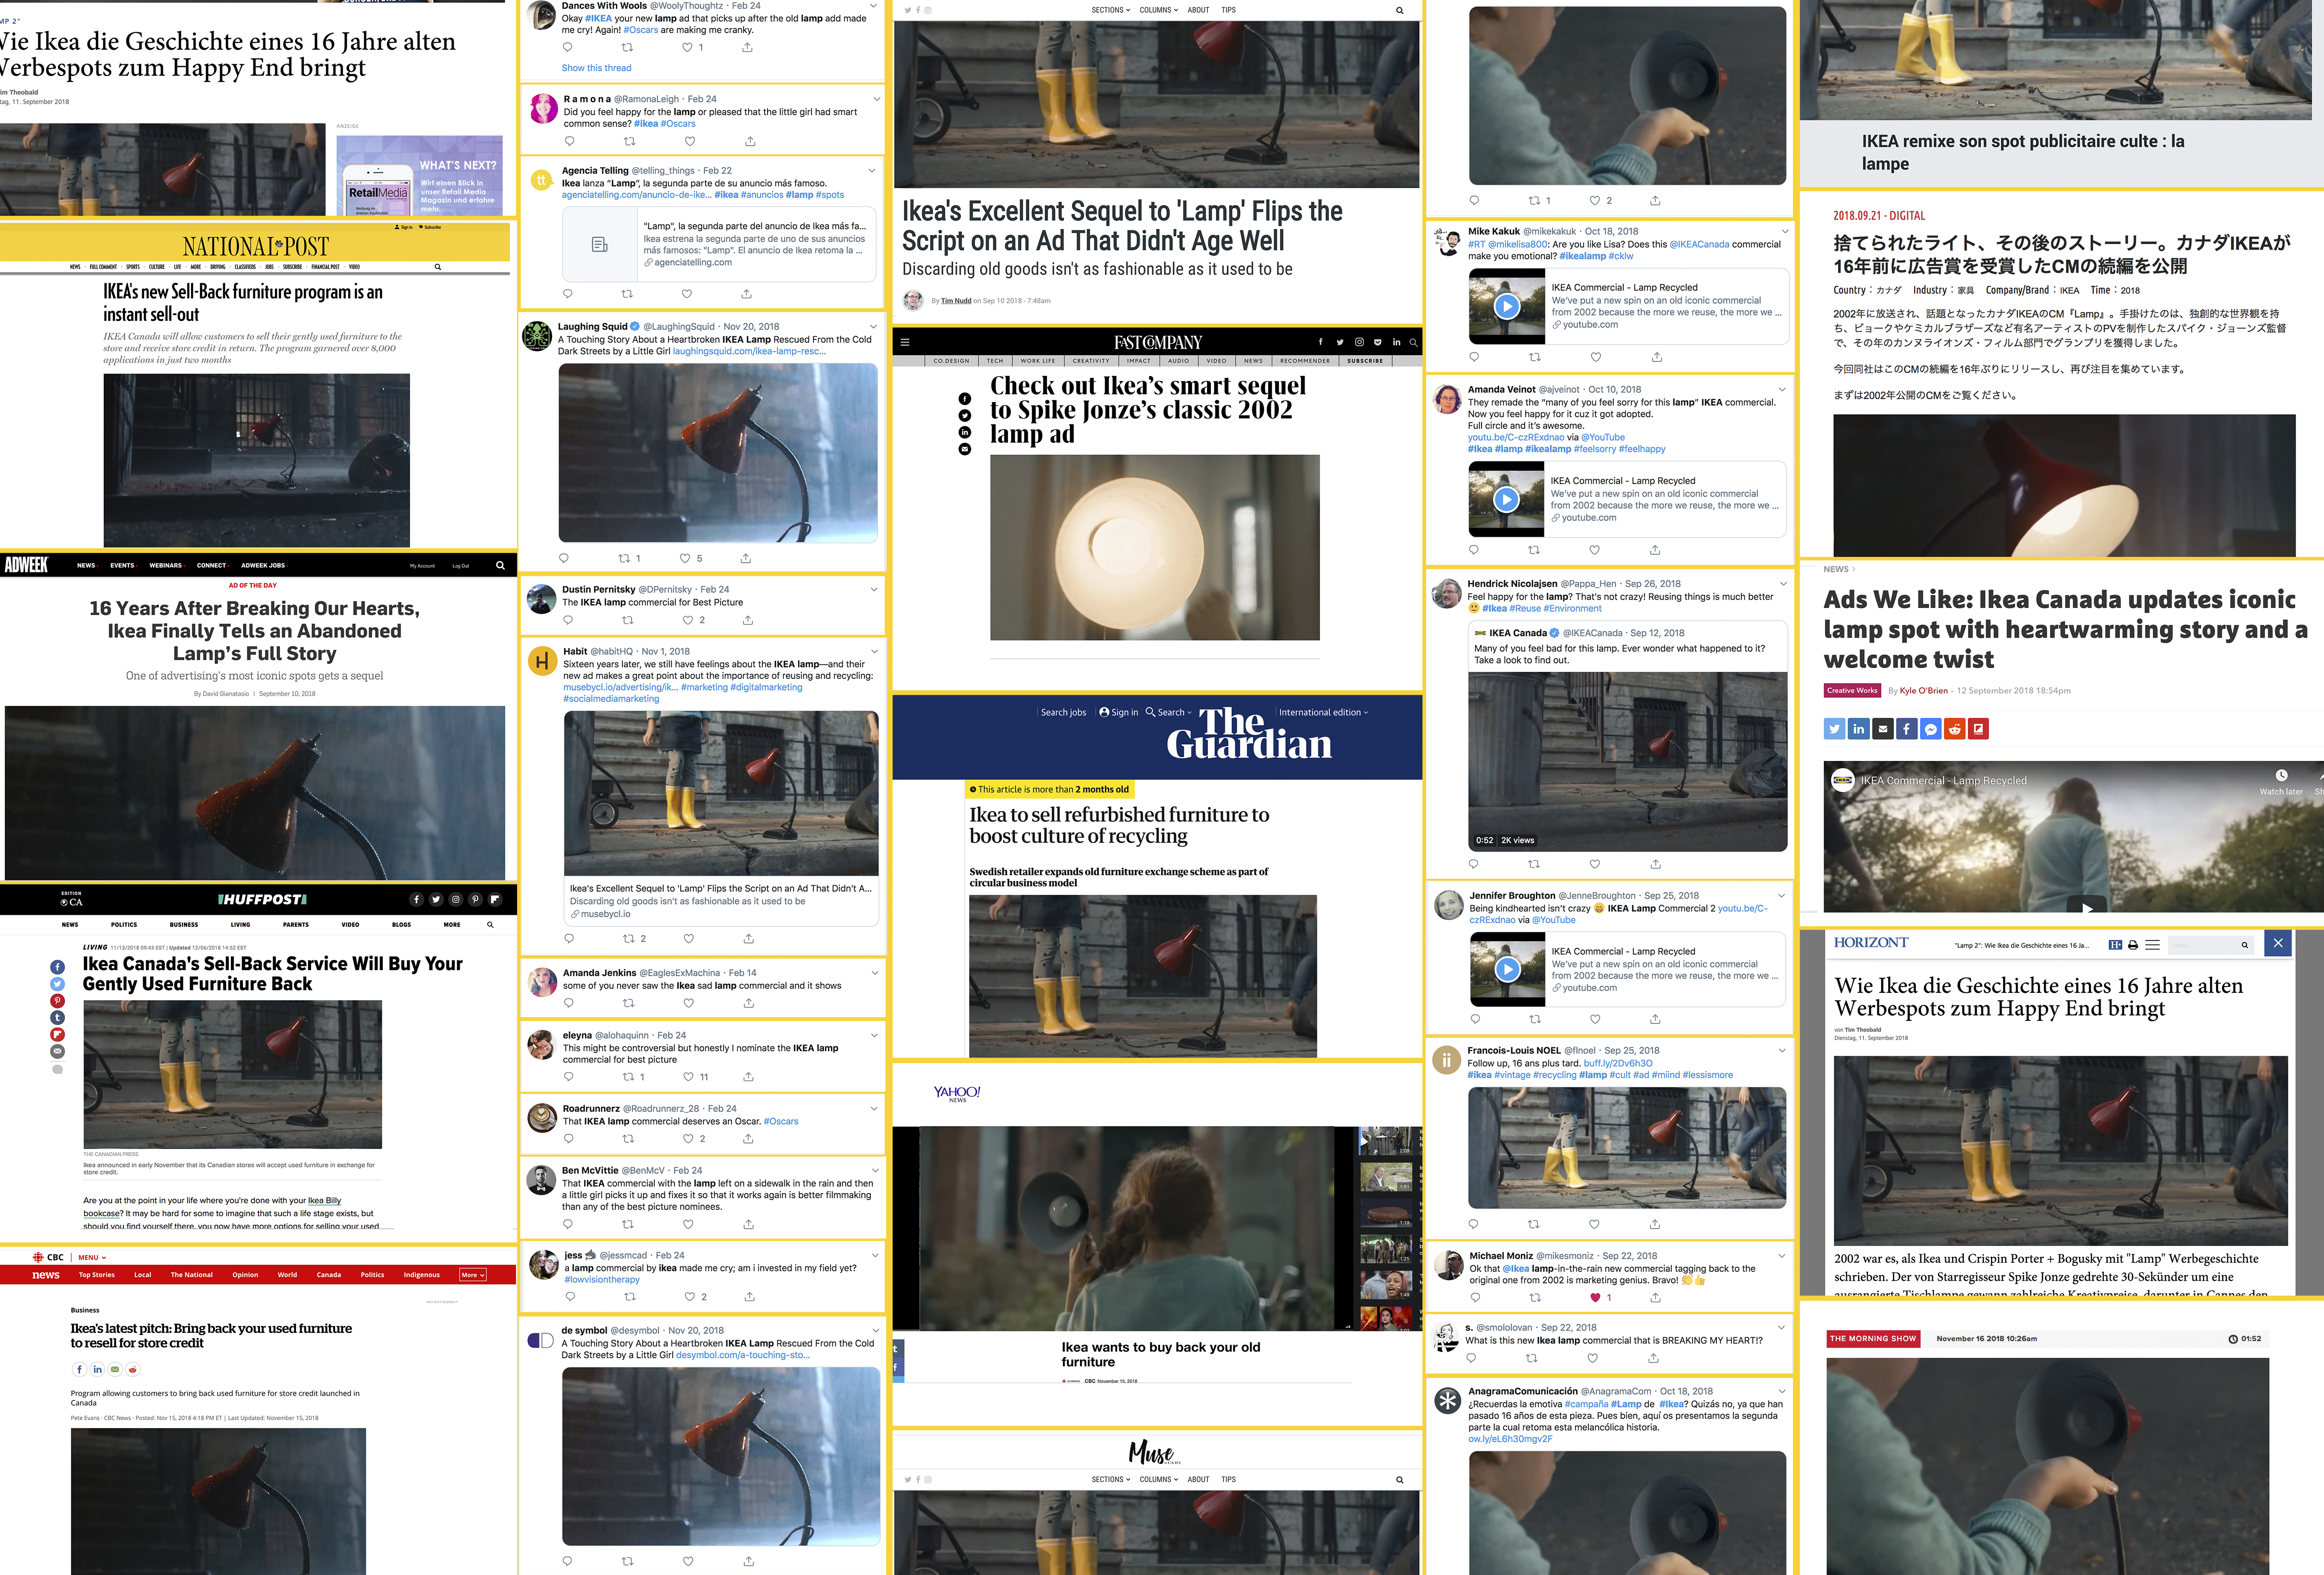
Task: Open the Guardian Search dropdown
Action: [1169, 712]
